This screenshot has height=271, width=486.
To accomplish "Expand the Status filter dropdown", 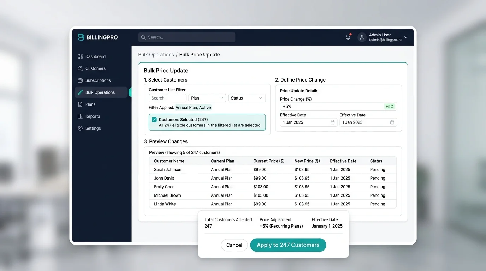I will [x=247, y=98].
